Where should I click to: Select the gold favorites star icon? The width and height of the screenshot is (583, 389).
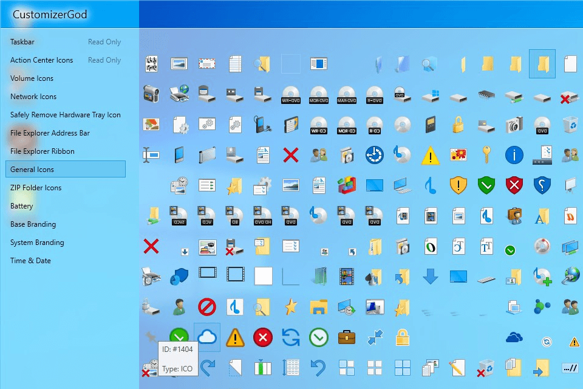pos(291,307)
